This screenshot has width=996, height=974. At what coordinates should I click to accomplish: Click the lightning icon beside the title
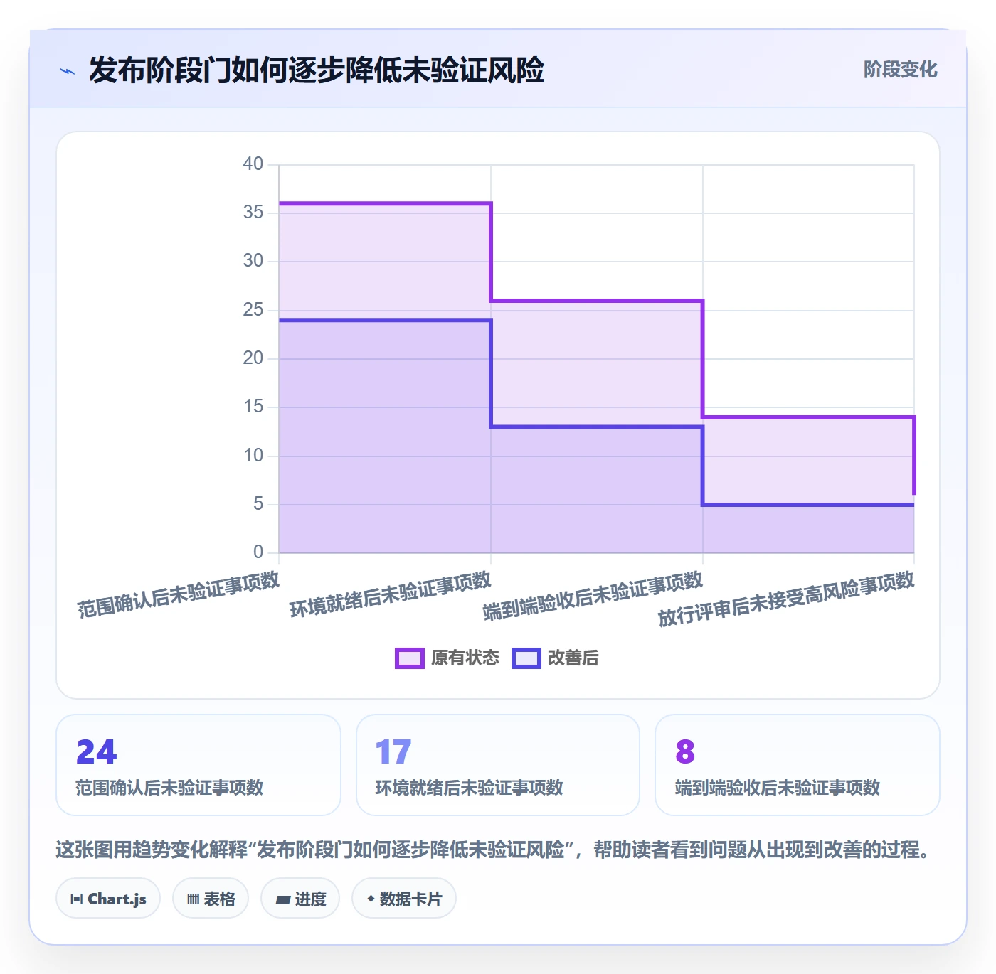[x=68, y=71]
